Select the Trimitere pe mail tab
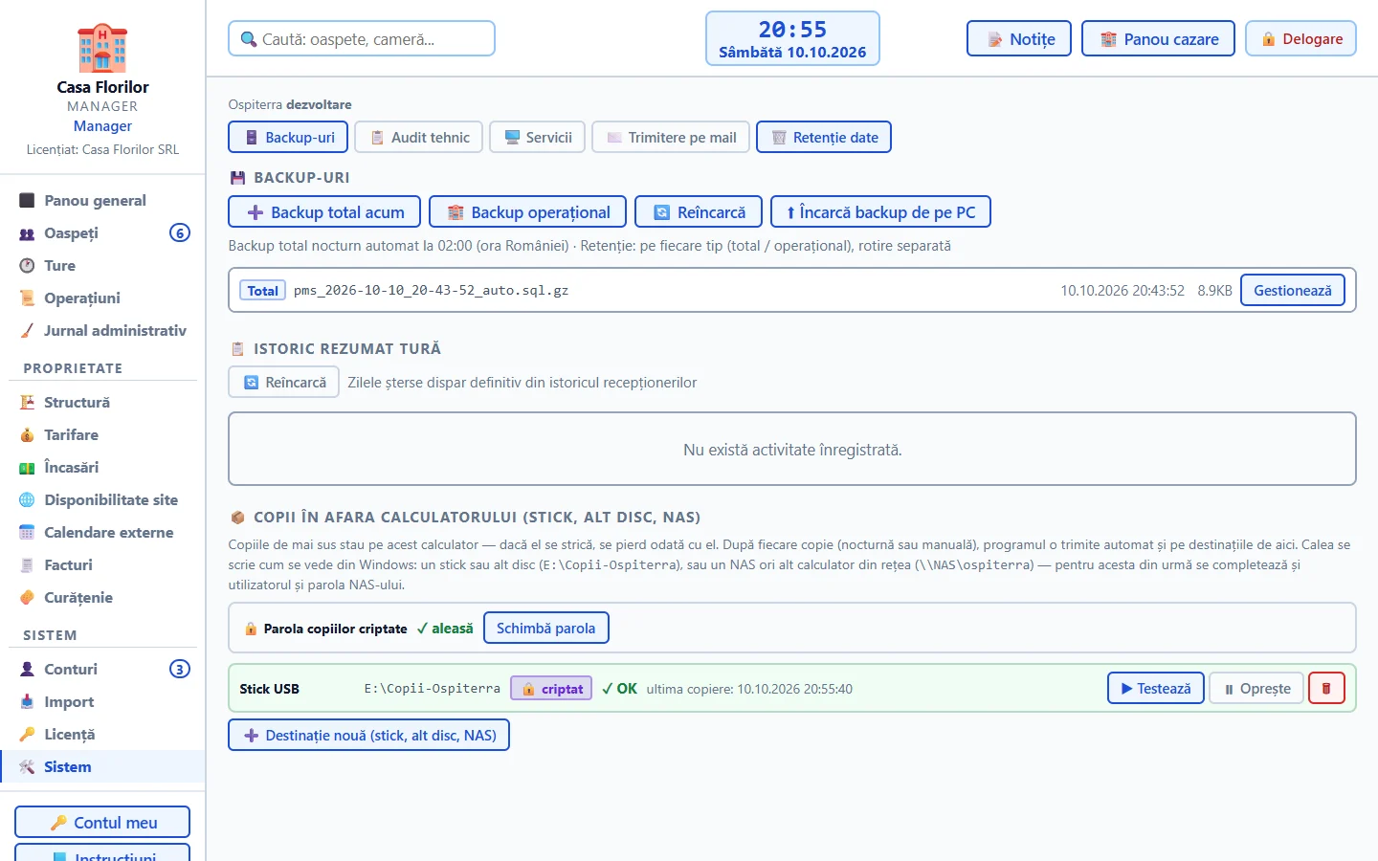1378x861 pixels. (x=670, y=137)
